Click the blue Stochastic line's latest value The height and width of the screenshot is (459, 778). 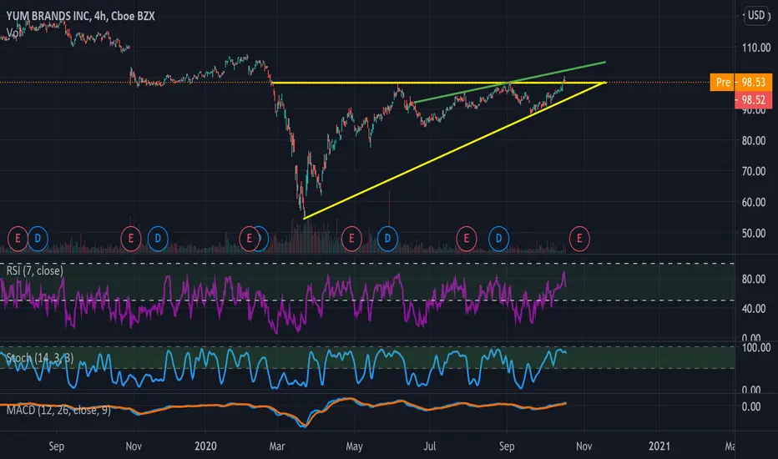click(x=566, y=352)
